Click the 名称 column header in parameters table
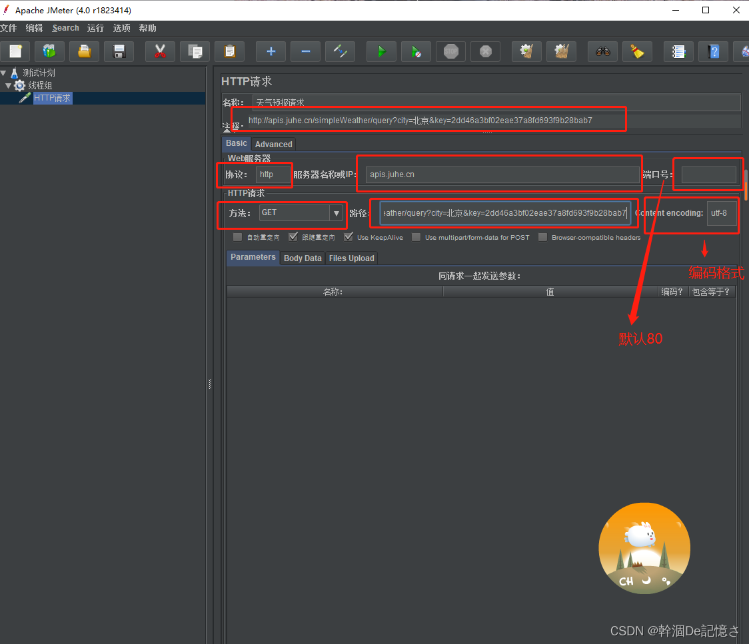The width and height of the screenshot is (749, 644). pos(335,292)
